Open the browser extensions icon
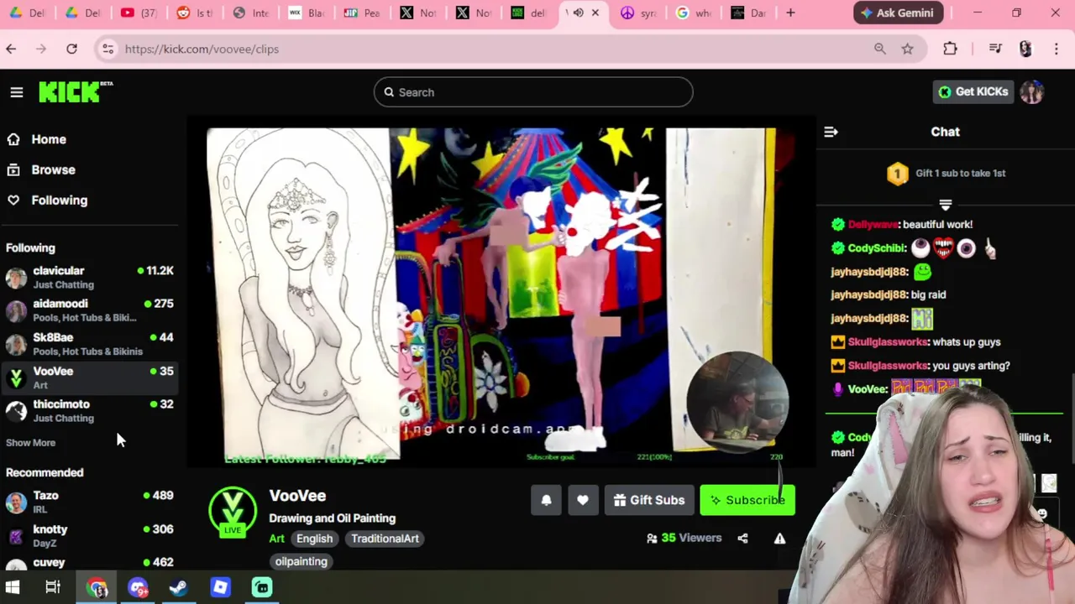Screen dimensions: 1075x604 point(950,49)
